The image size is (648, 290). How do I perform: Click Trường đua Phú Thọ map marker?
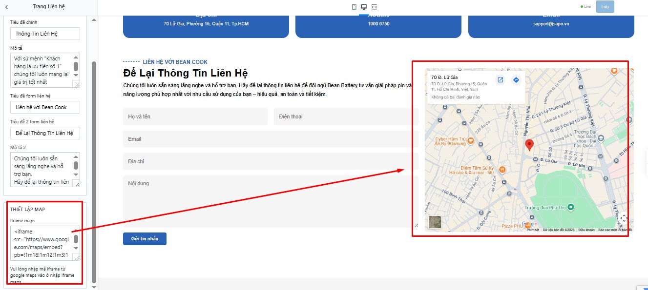click(x=570, y=208)
